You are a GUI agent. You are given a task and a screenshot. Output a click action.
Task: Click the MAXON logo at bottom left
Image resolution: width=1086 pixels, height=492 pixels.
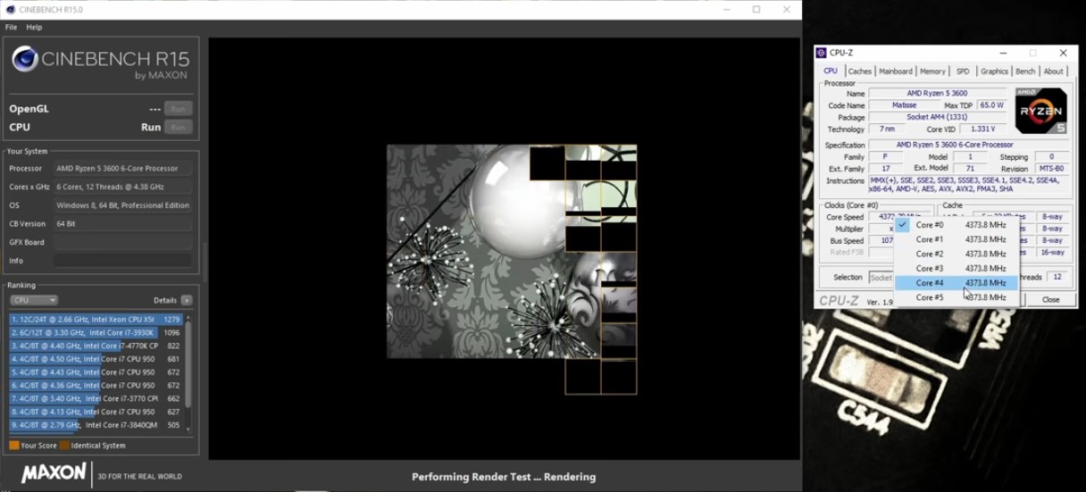[x=54, y=474]
